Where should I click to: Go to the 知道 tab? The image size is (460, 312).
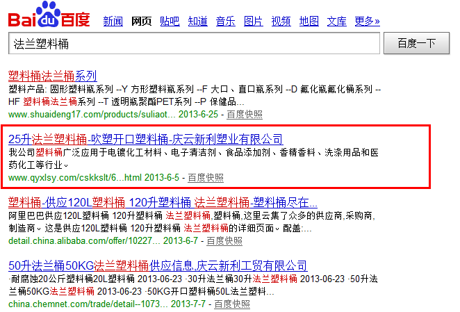pyautogui.click(x=198, y=21)
